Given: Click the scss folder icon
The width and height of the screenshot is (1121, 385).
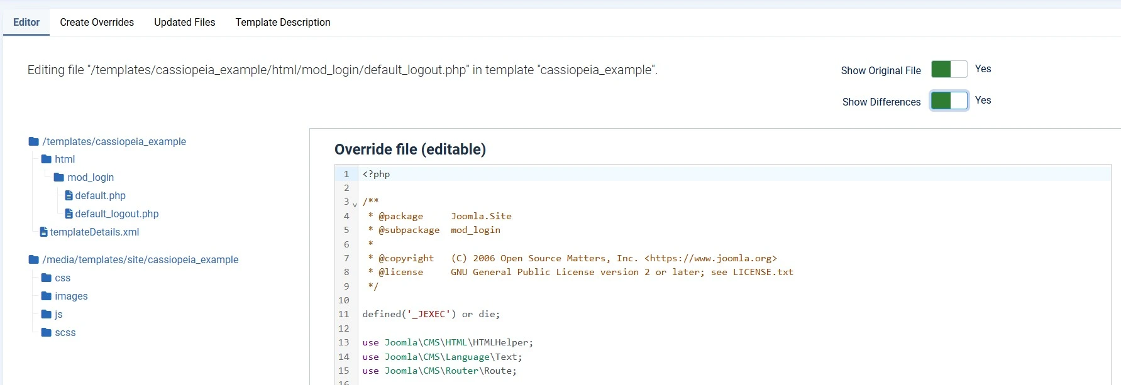Looking at the screenshot, I should click(x=47, y=332).
